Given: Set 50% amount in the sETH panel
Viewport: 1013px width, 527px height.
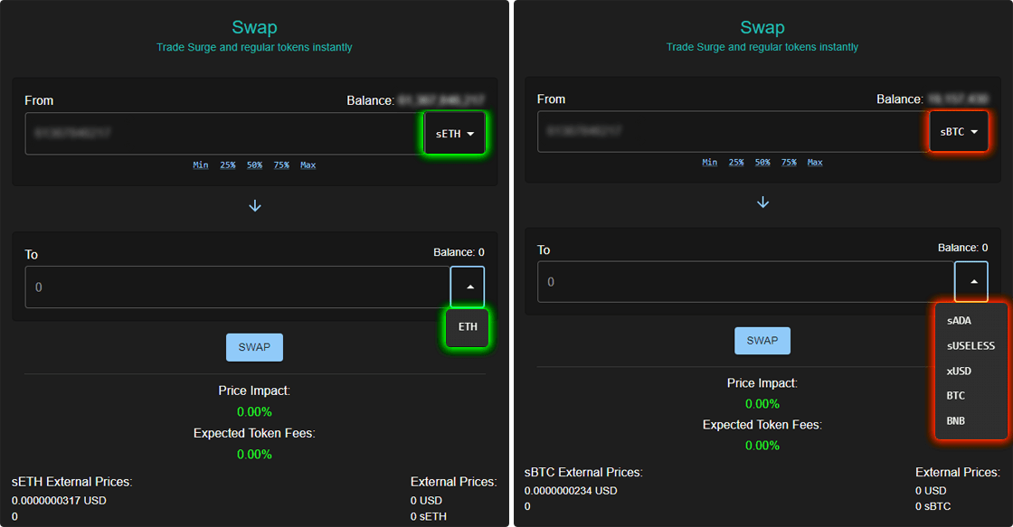Looking at the screenshot, I should pos(254,165).
